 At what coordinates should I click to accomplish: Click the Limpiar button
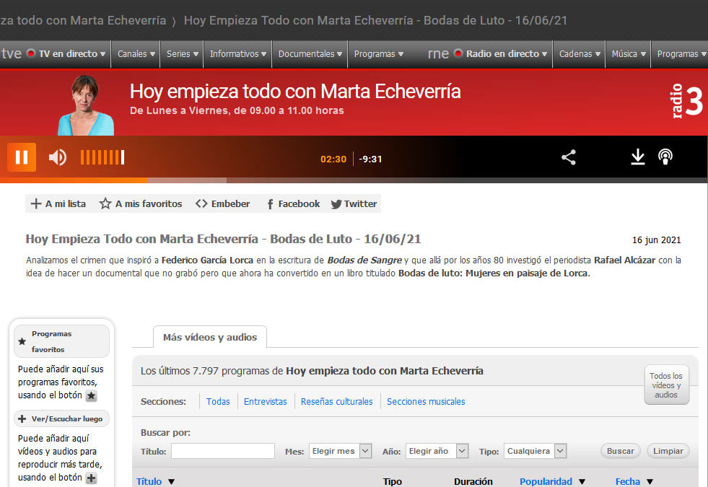(x=668, y=451)
